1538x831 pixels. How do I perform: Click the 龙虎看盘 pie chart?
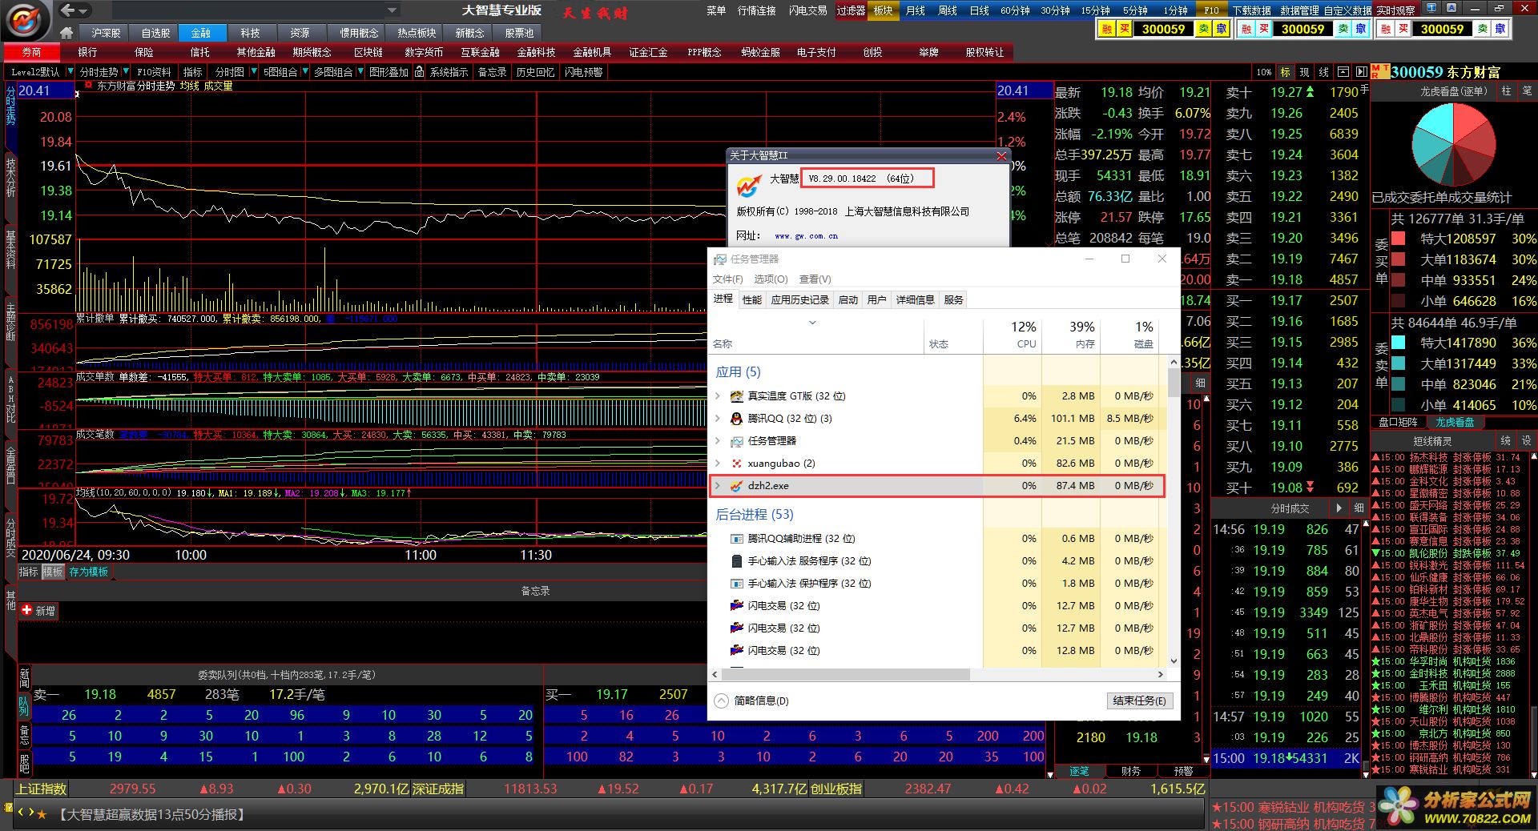point(1453,145)
